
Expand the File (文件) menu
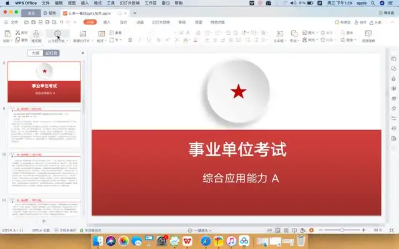(x=14, y=22)
